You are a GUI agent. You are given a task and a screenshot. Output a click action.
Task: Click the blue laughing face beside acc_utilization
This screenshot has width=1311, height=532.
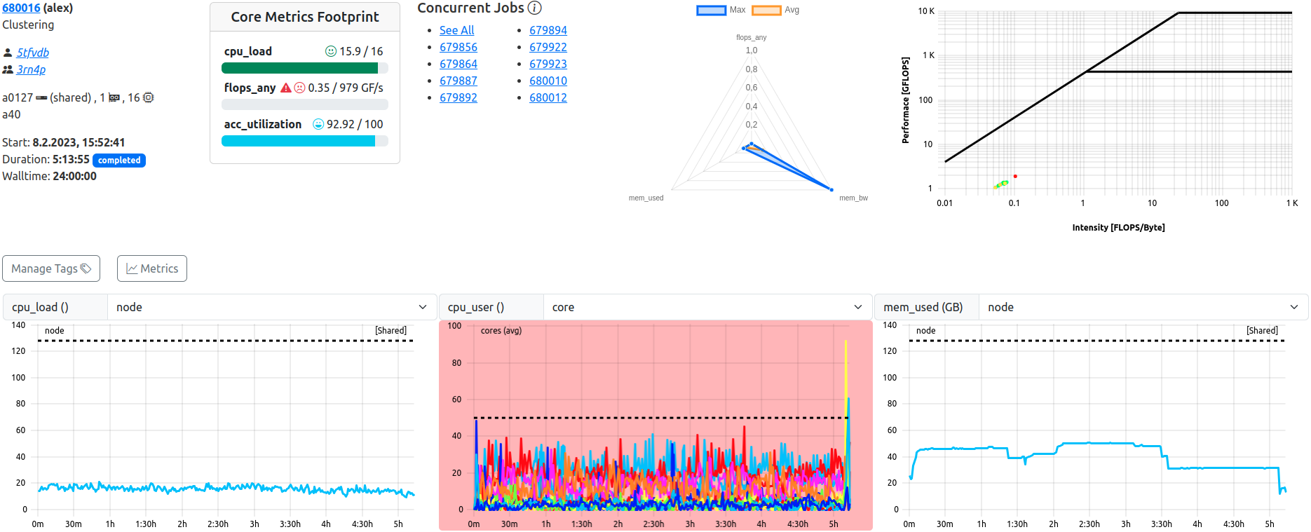point(318,124)
